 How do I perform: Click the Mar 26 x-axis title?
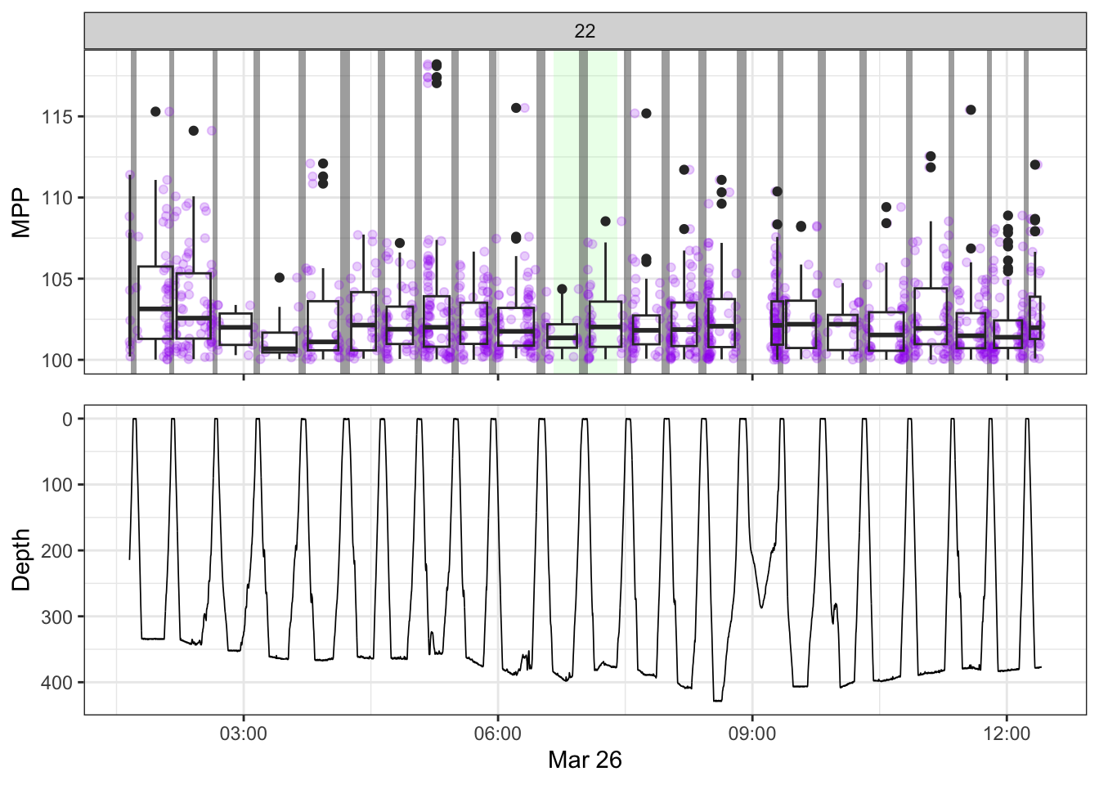pos(585,760)
